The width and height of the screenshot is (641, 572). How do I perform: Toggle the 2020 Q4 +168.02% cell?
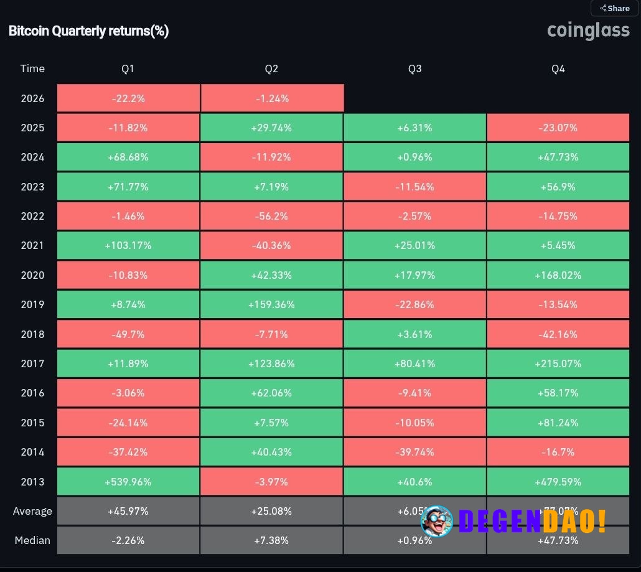558,275
